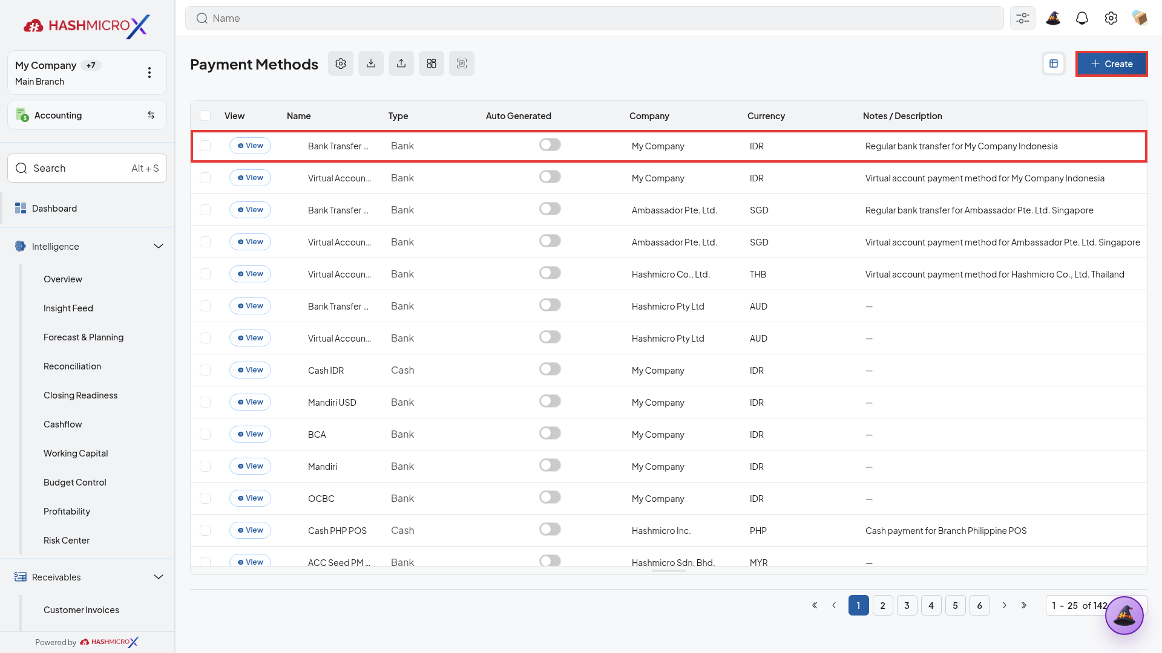Open Cashflow in the sidebar
1162x653 pixels.
[63, 424]
